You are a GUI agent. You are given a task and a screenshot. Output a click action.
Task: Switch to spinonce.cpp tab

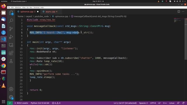point(28,12)
